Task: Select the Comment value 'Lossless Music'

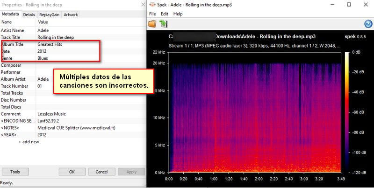Action: click(x=51, y=114)
